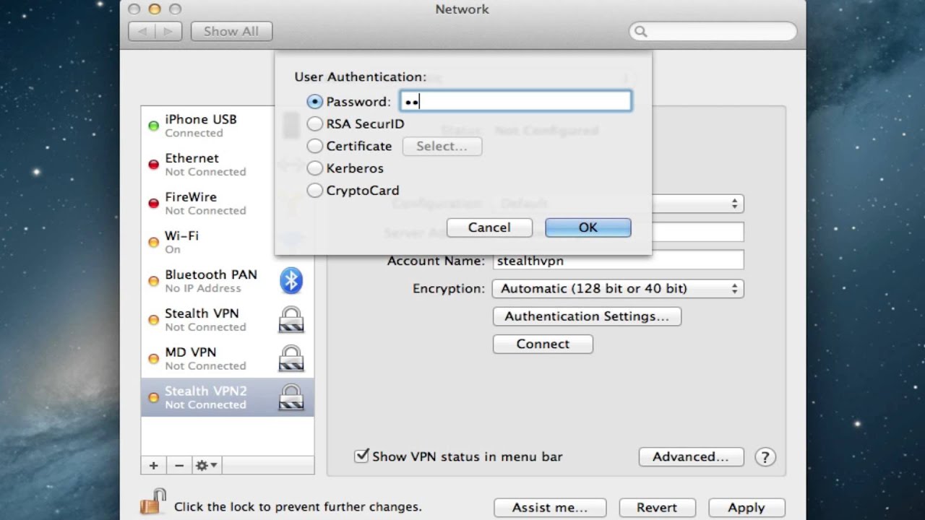The image size is (925, 520).
Task: Click the certificate Select... button
Action: point(442,146)
